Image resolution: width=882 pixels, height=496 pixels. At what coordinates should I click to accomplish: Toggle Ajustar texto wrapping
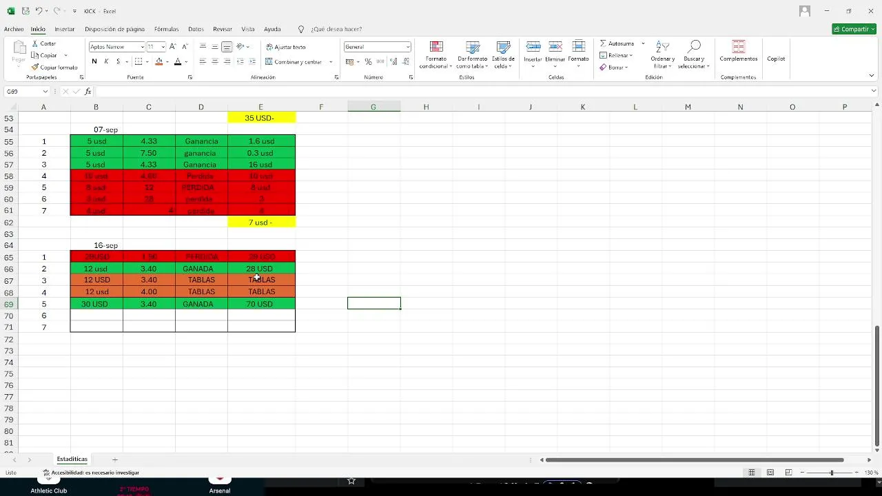coord(285,47)
